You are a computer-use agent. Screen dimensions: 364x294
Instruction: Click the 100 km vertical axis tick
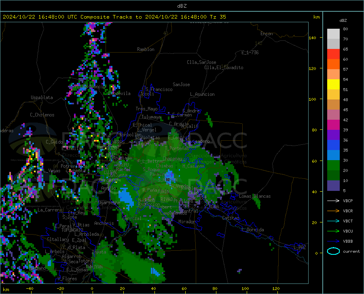[312, 99]
